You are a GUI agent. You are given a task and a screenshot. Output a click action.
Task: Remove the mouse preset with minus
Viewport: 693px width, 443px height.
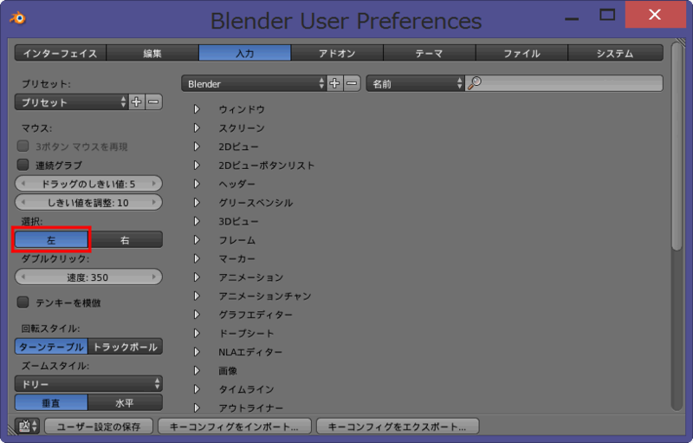click(x=153, y=102)
